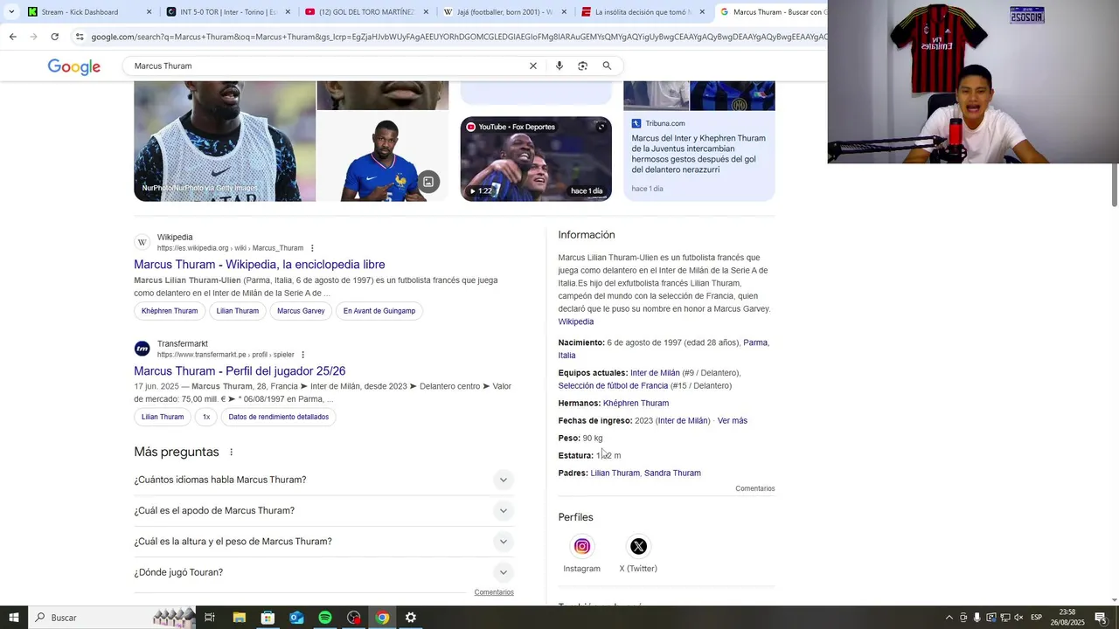Open Sandra Thuram link in Padres

pyautogui.click(x=672, y=473)
